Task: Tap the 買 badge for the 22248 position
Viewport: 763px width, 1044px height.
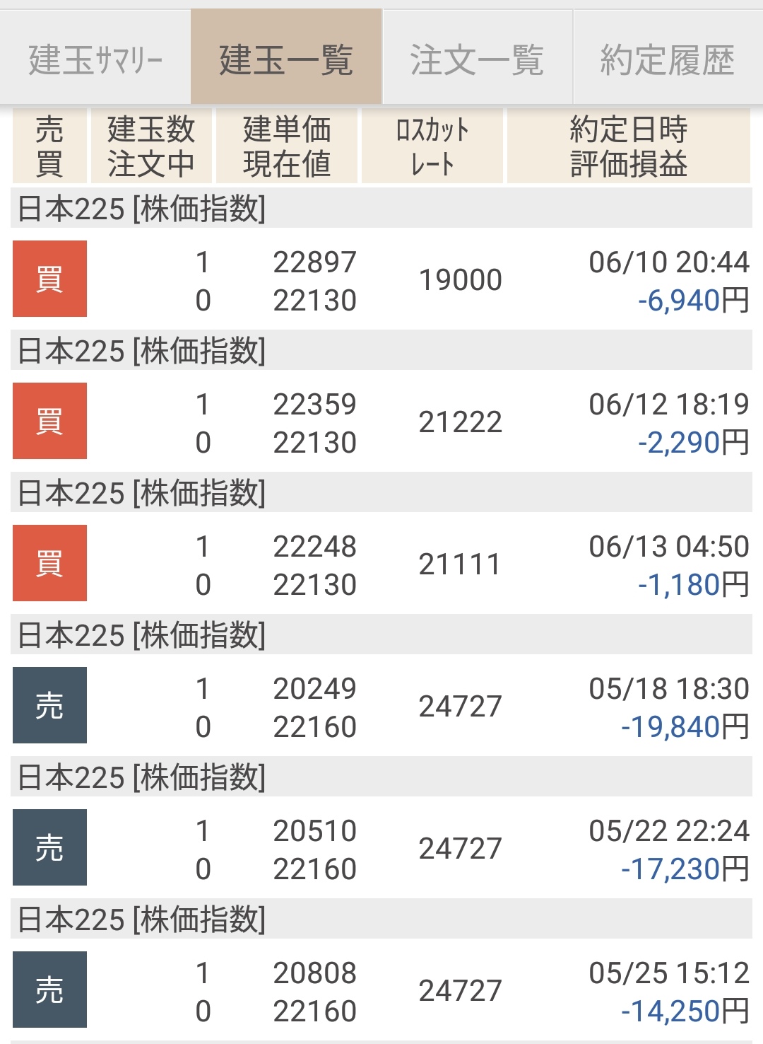Action: pyautogui.click(x=49, y=563)
